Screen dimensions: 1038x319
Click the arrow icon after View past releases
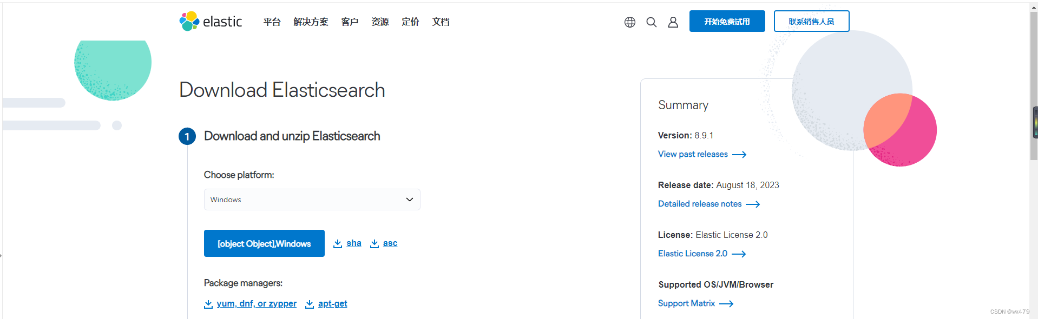[739, 155]
